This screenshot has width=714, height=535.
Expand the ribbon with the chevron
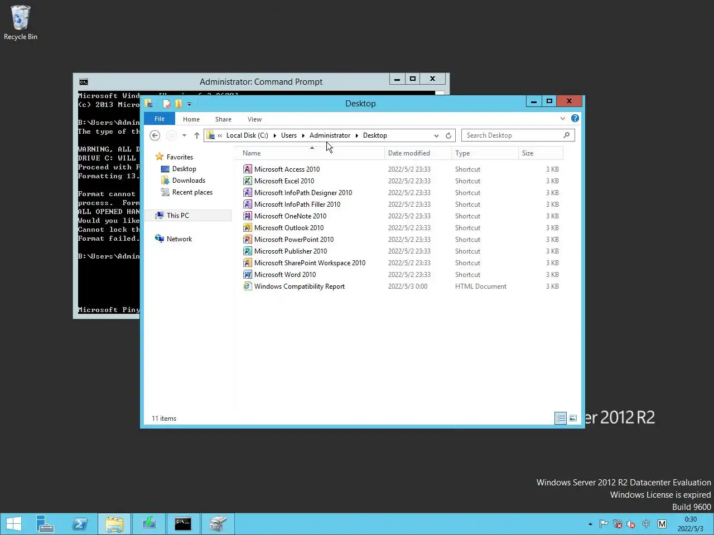[x=562, y=118]
